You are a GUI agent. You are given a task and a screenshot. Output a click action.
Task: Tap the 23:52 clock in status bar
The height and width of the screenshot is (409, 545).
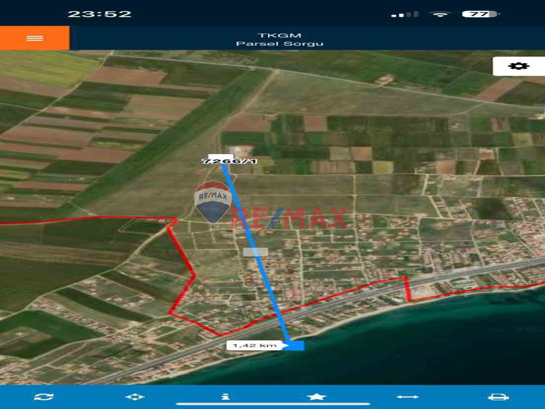[99, 14]
